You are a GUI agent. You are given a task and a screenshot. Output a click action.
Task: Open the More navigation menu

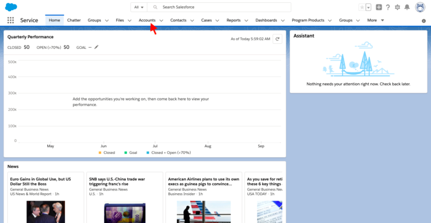(375, 20)
